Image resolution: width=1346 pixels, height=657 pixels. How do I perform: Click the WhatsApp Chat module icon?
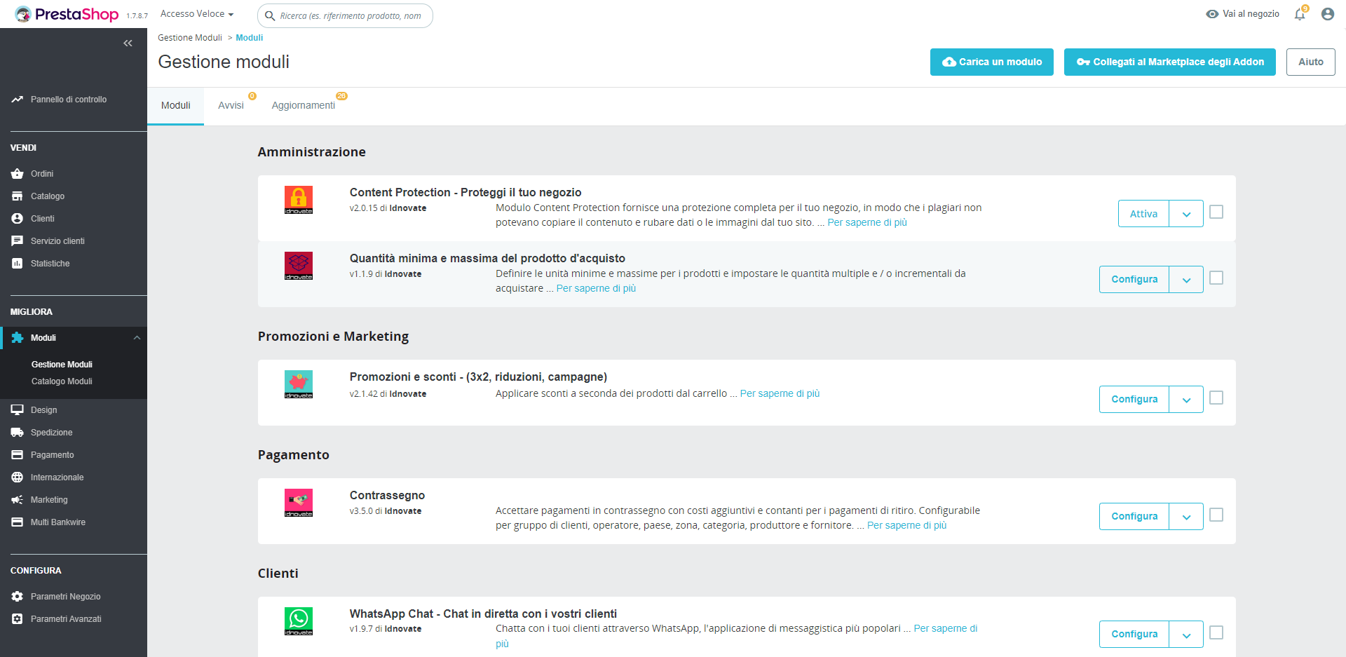[x=299, y=621]
